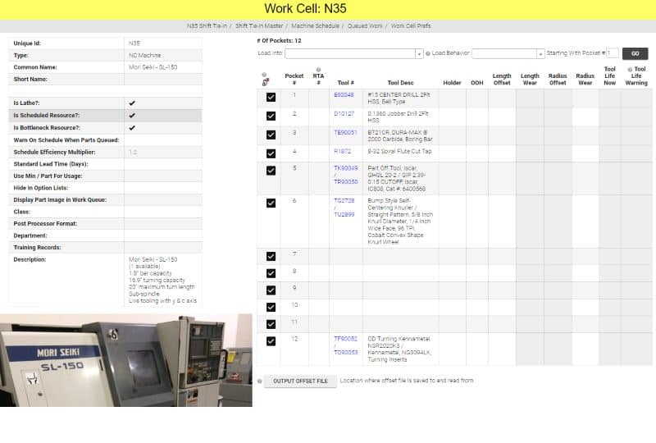The image size is (656, 443).
Task: Click the OUTPUT OFFSET FILE button
Action: pos(300,381)
